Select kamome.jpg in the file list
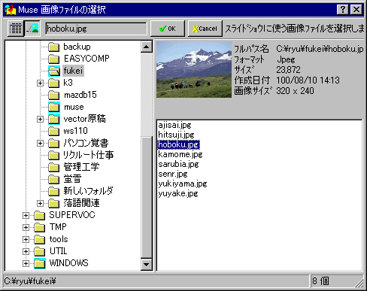The width and height of the screenshot is (367, 291). (180, 154)
